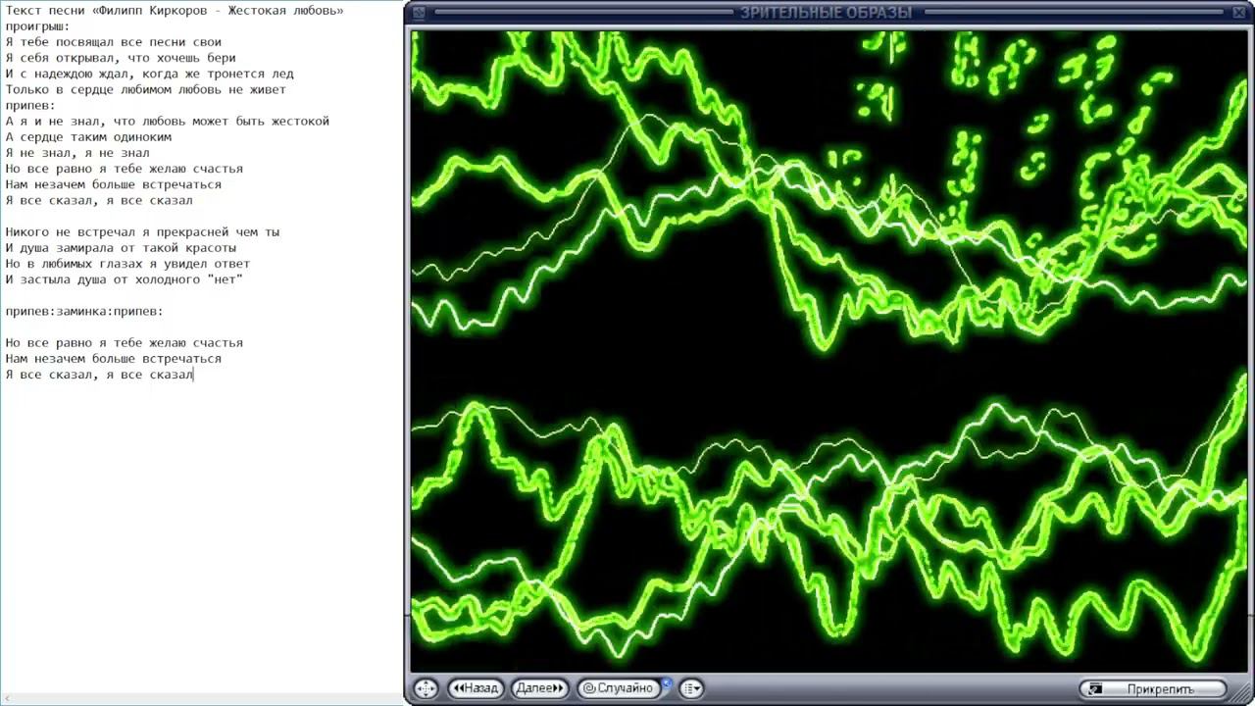The width and height of the screenshot is (1255, 706).
Task: Click line 'Я не знал, я не знал'
Action: pos(77,153)
